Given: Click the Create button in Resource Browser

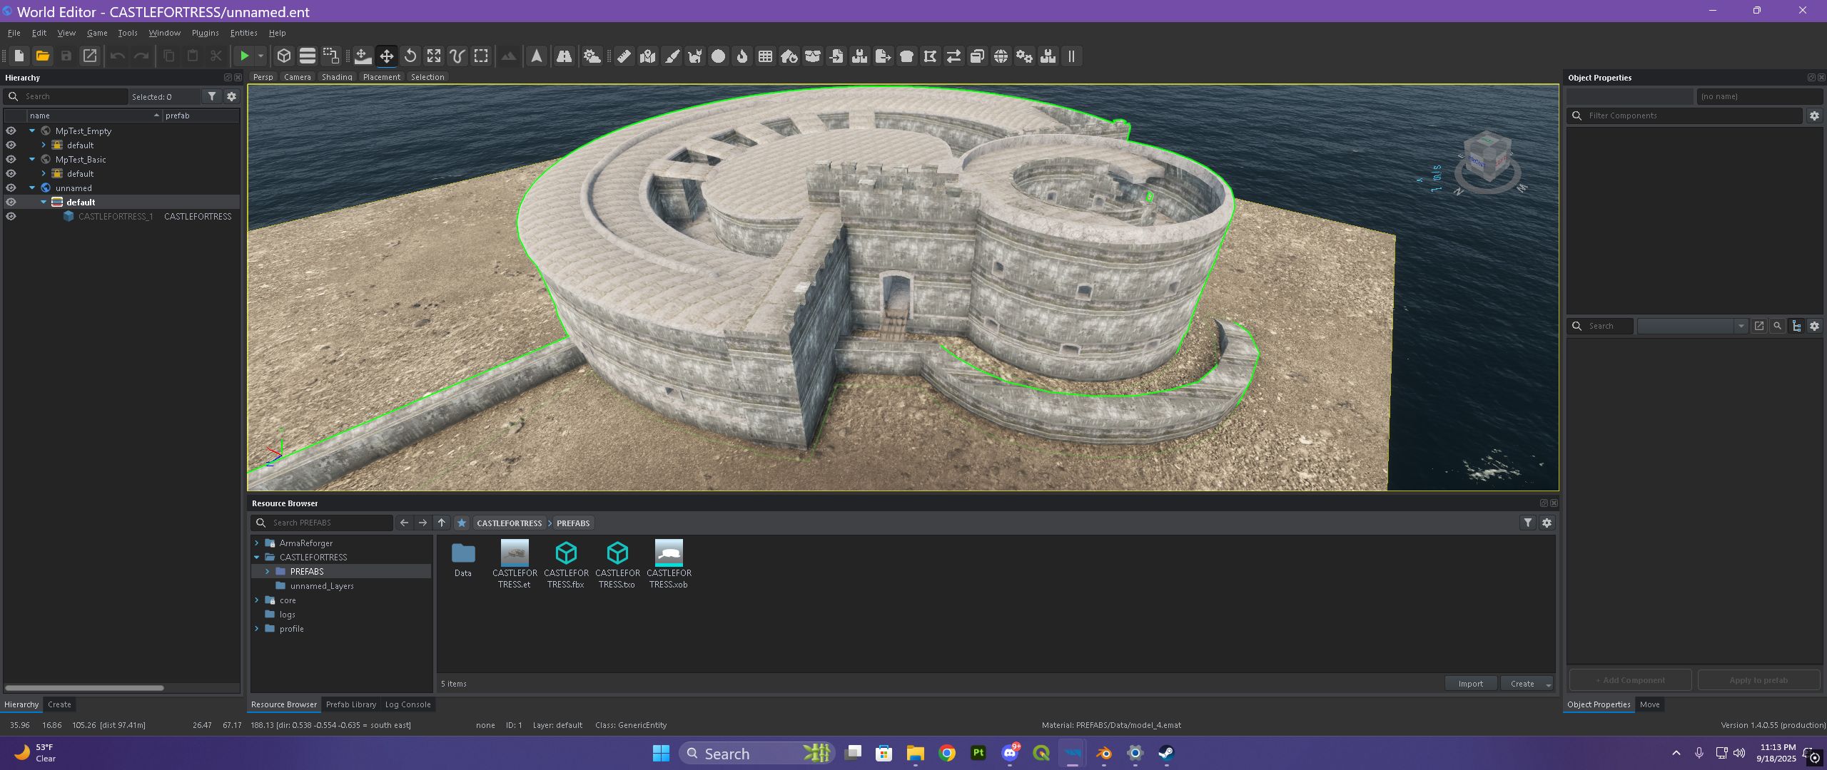Looking at the screenshot, I should coord(1522,684).
